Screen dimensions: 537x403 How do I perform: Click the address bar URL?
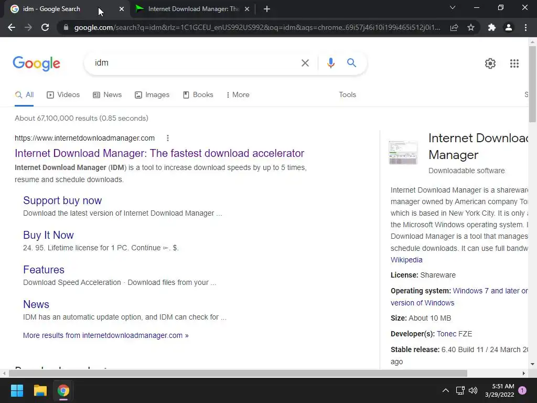coord(257,27)
